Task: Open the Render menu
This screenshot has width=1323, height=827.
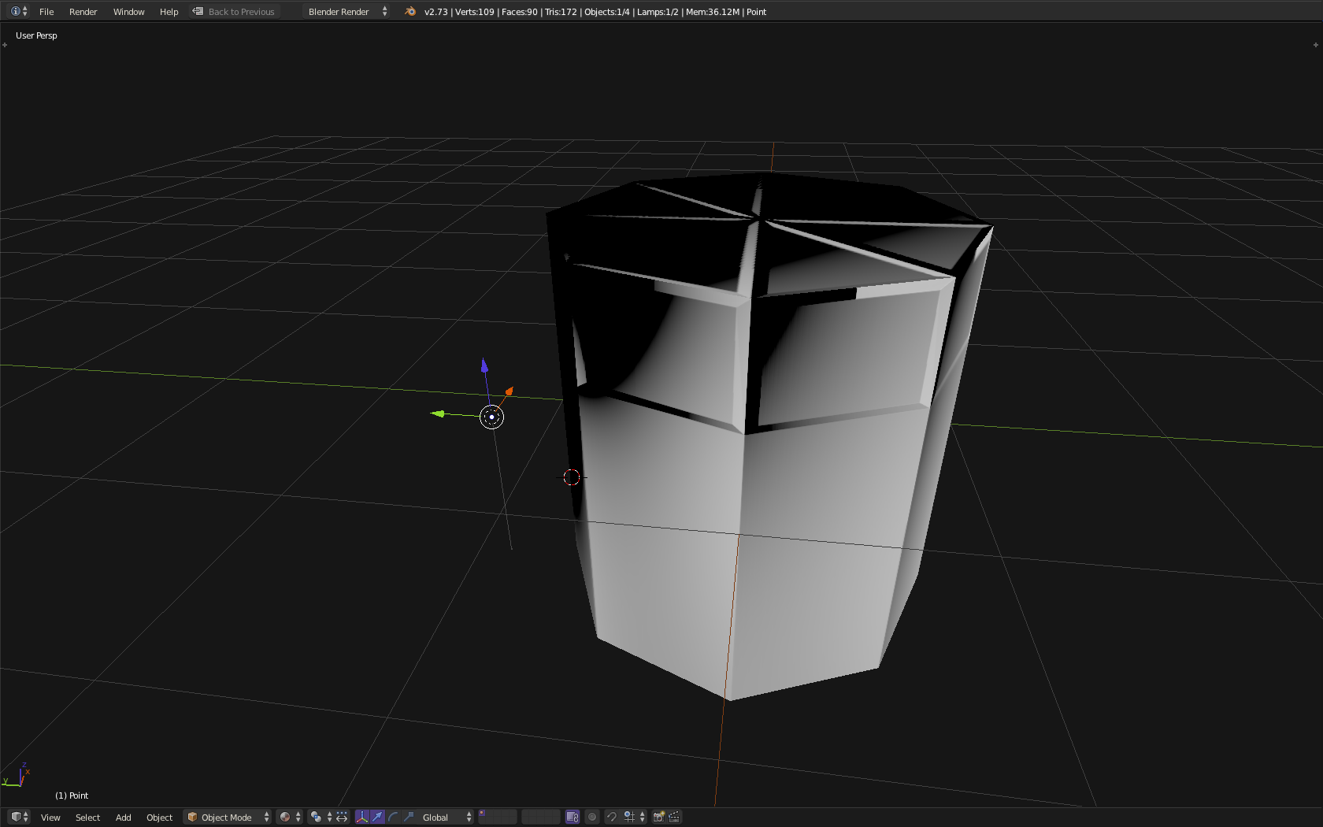Action: (x=83, y=12)
